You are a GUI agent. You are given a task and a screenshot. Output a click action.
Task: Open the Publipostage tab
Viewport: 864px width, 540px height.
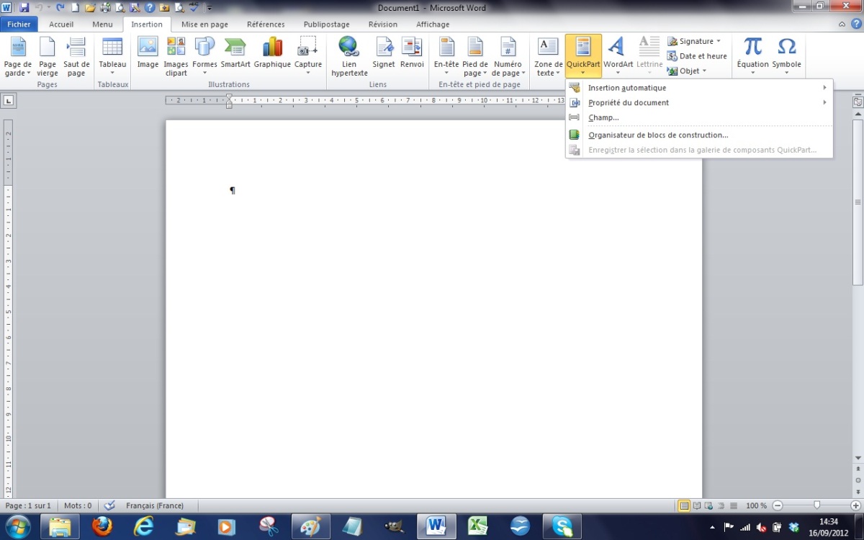pos(327,24)
